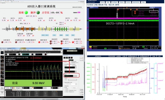The width and height of the screenshot is (165, 100).
Task: Click the DCCT1 value field showing 2.26
Action: point(13,20)
